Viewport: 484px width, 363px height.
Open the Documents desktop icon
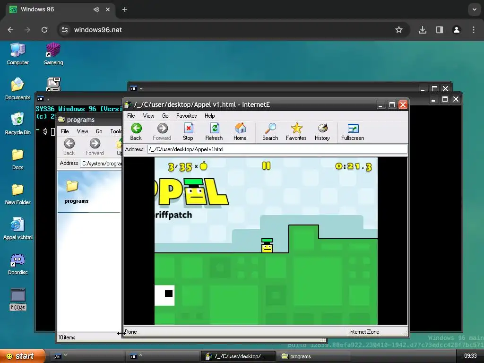17,89
